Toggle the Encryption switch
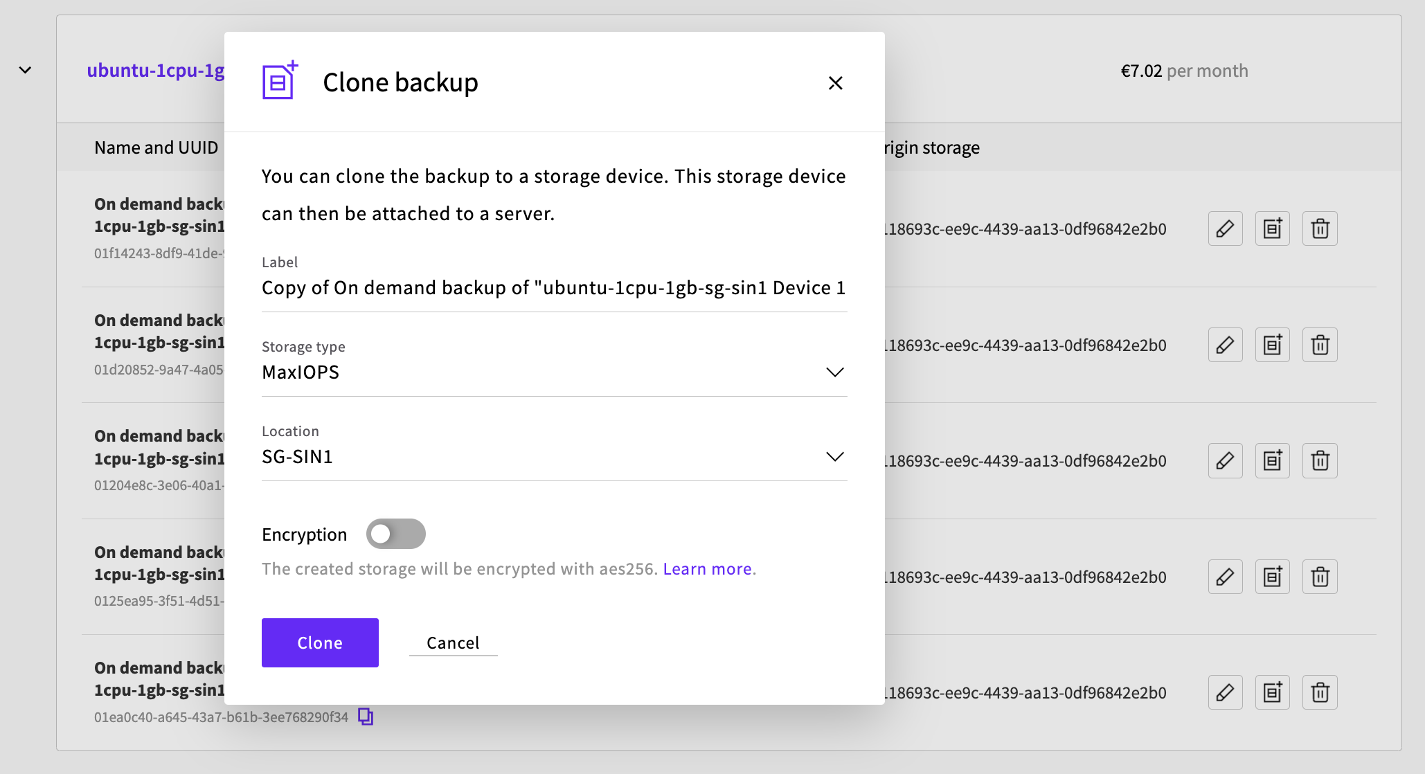The image size is (1425, 774). click(395, 534)
